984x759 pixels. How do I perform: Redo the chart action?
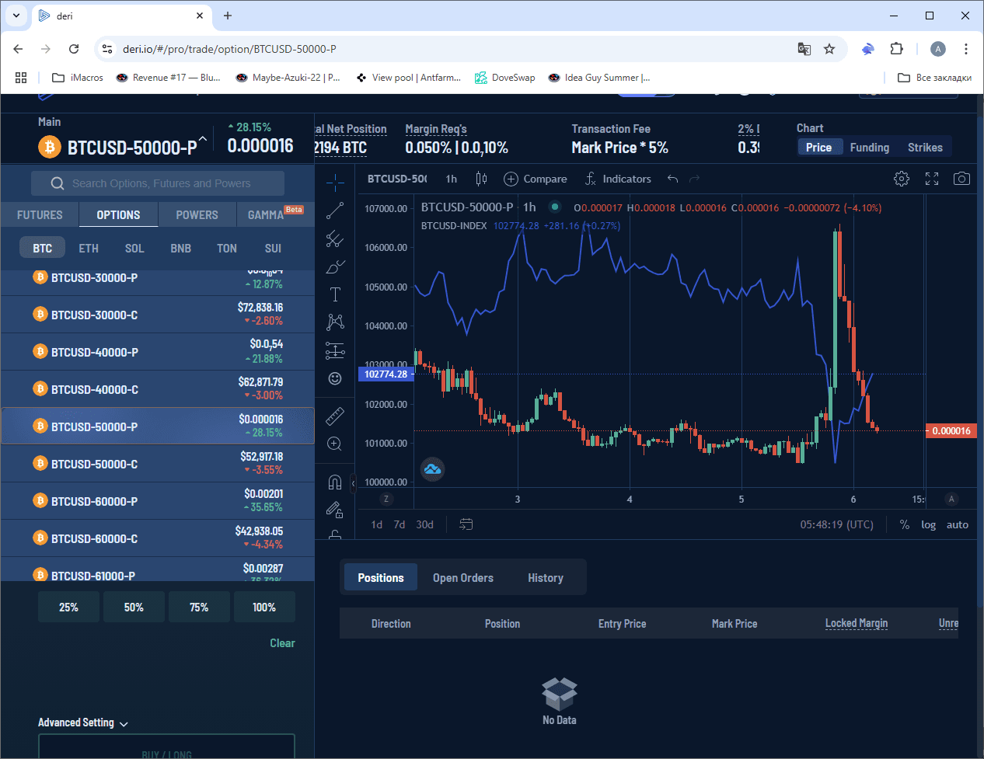tap(694, 179)
